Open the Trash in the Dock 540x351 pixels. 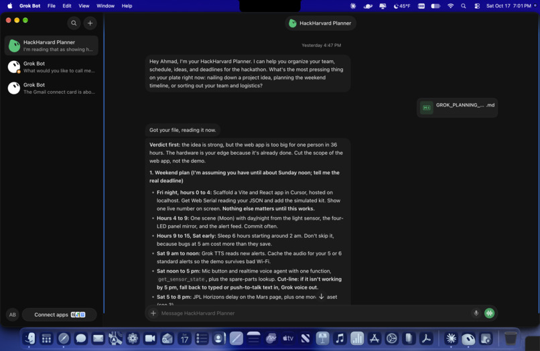(511, 338)
